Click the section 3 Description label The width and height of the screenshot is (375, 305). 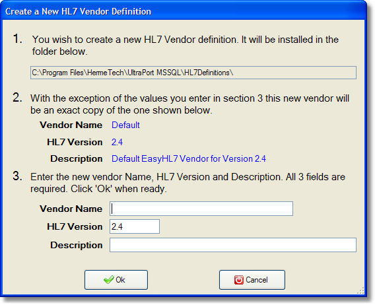pyautogui.click(x=77, y=245)
